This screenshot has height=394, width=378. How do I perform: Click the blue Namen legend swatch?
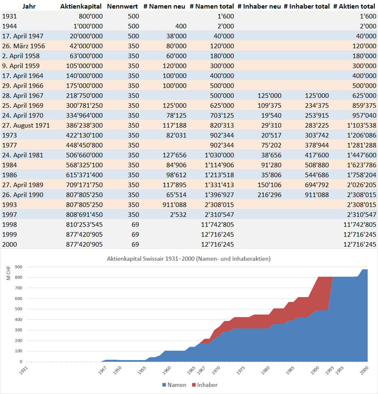point(164,385)
